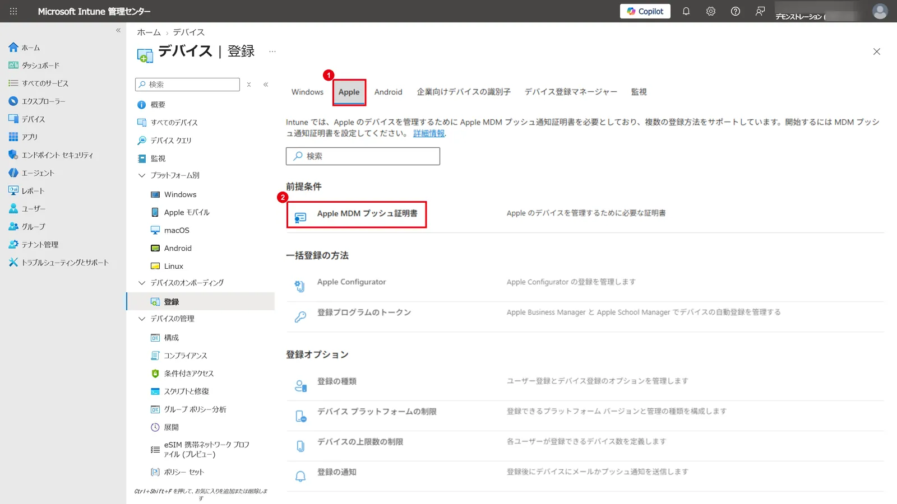
Task: Switch to the 監視 tab
Action: (639, 92)
